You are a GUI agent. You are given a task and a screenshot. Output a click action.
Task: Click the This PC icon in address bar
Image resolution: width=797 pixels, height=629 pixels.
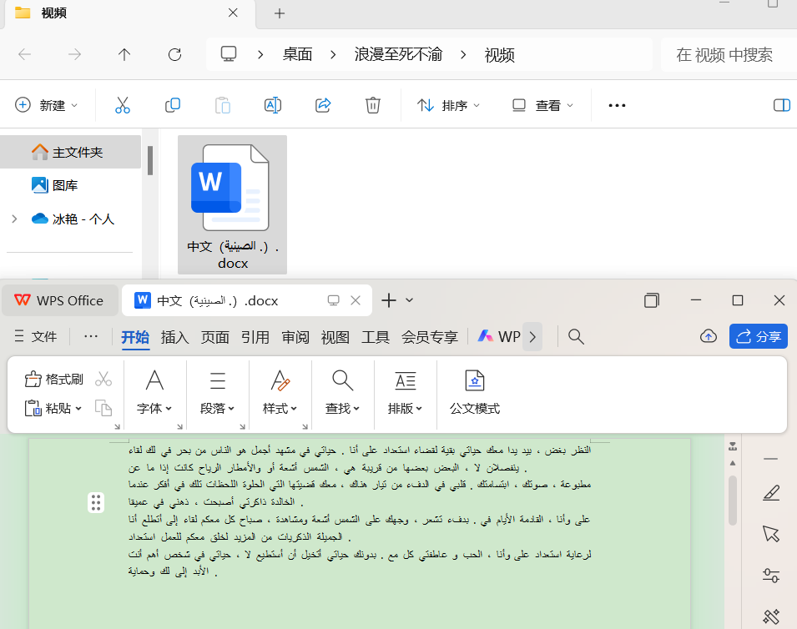click(228, 54)
